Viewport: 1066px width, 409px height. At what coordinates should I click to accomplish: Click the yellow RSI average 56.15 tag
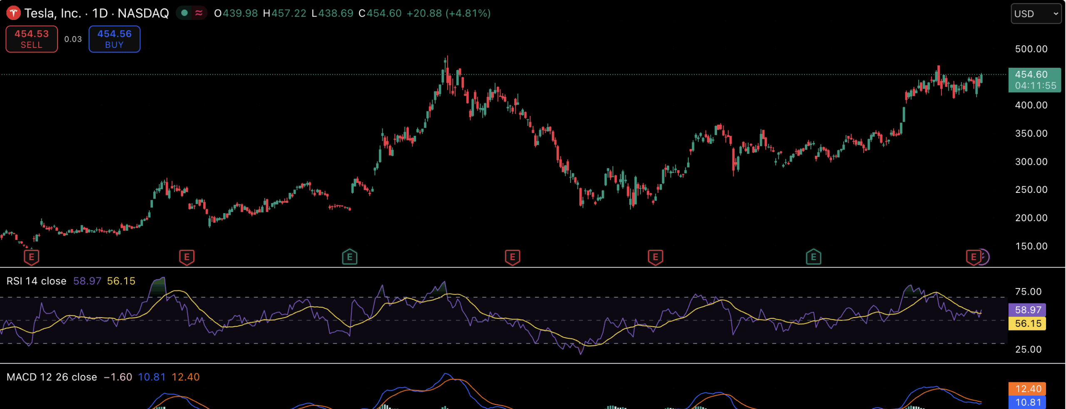pos(1027,323)
